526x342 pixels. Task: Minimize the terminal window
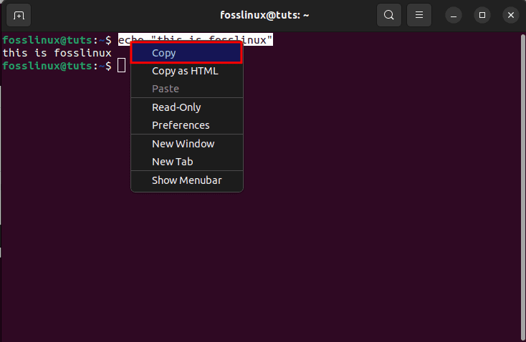[454, 14]
